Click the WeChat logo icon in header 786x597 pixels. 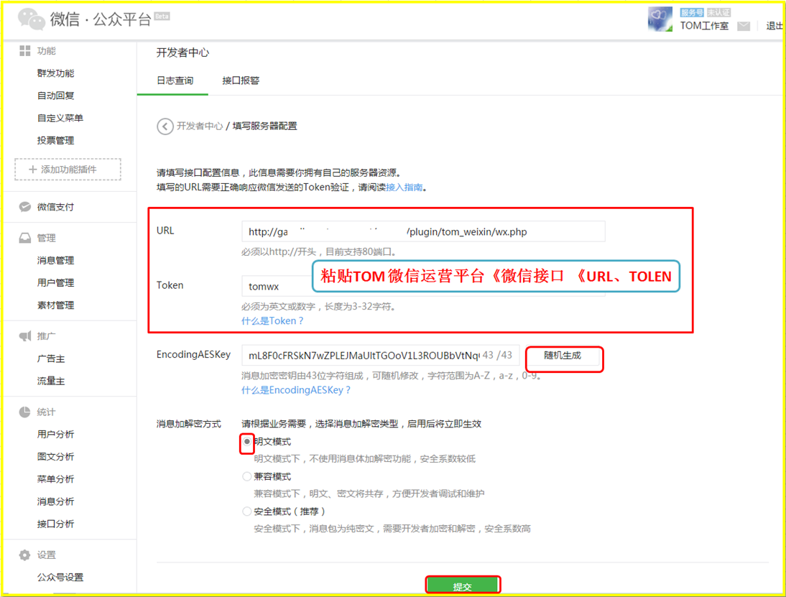pos(31,19)
